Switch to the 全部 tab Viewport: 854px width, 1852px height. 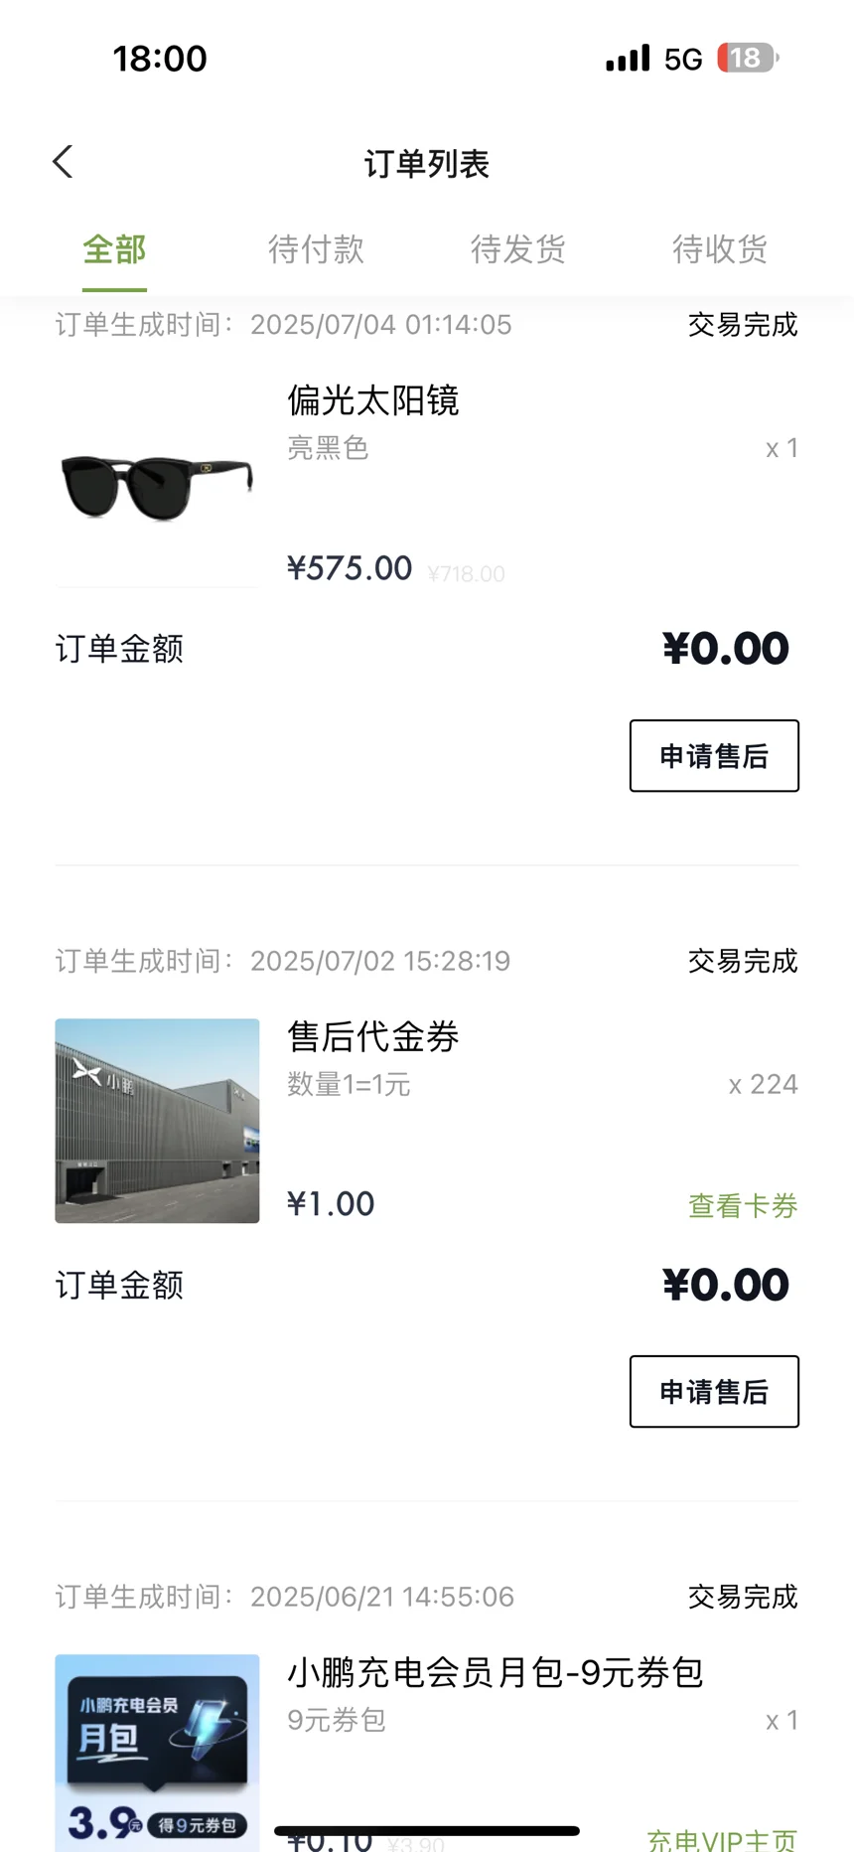tap(114, 249)
